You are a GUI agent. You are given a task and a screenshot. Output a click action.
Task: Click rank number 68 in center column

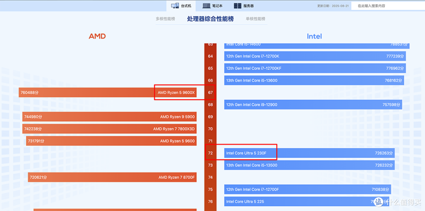210,105
